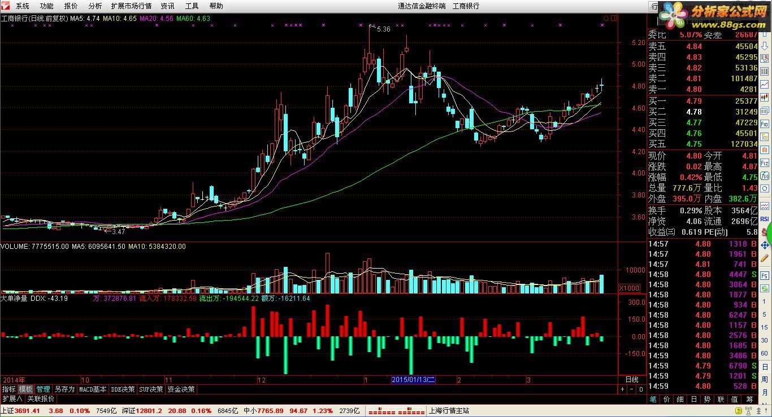Expand the 扩展∧ panel
This screenshot has width=772, height=417.
pyautogui.click(x=12, y=398)
